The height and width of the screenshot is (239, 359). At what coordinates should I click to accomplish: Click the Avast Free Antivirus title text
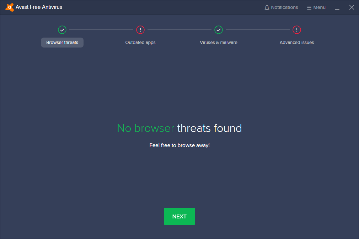pos(39,7)
